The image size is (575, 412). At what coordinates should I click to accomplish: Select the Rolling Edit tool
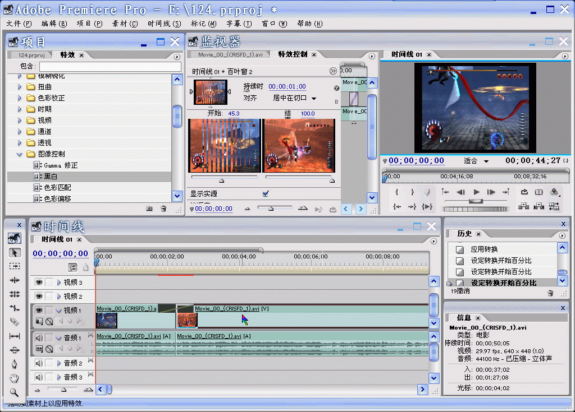tap(14, 294)
